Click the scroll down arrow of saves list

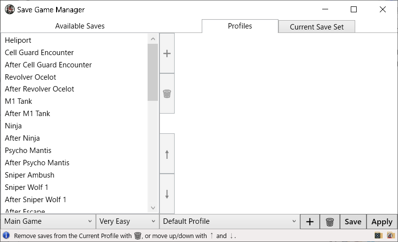point(153,208)
